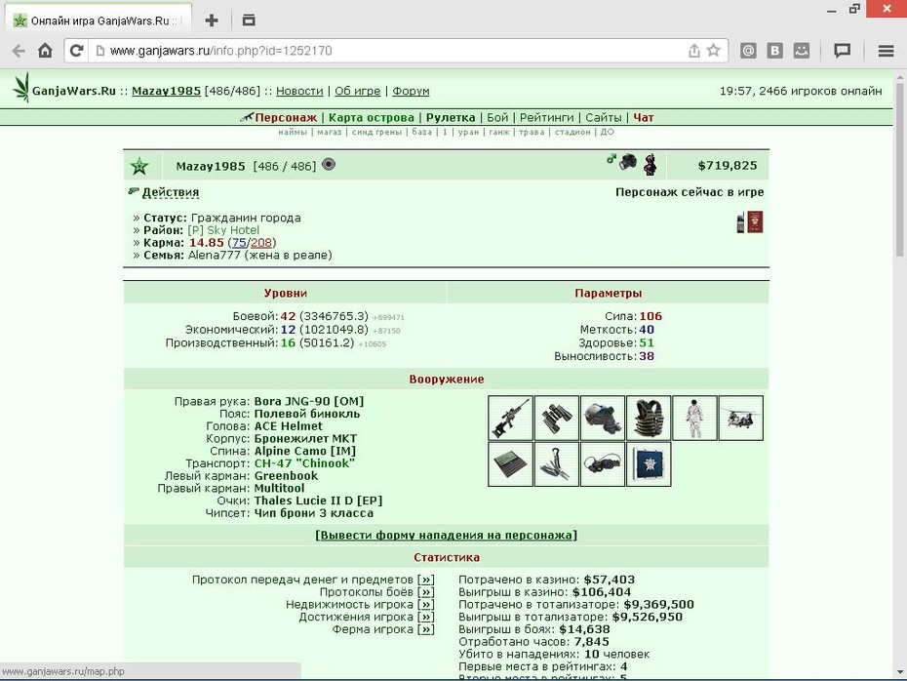Click the Mazay1985 header username link
Viewport: 907px width, 681px height.
[167, 91]
